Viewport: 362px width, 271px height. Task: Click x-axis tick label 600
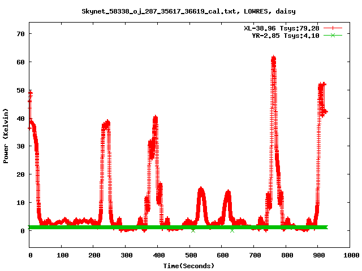[223, 255]
